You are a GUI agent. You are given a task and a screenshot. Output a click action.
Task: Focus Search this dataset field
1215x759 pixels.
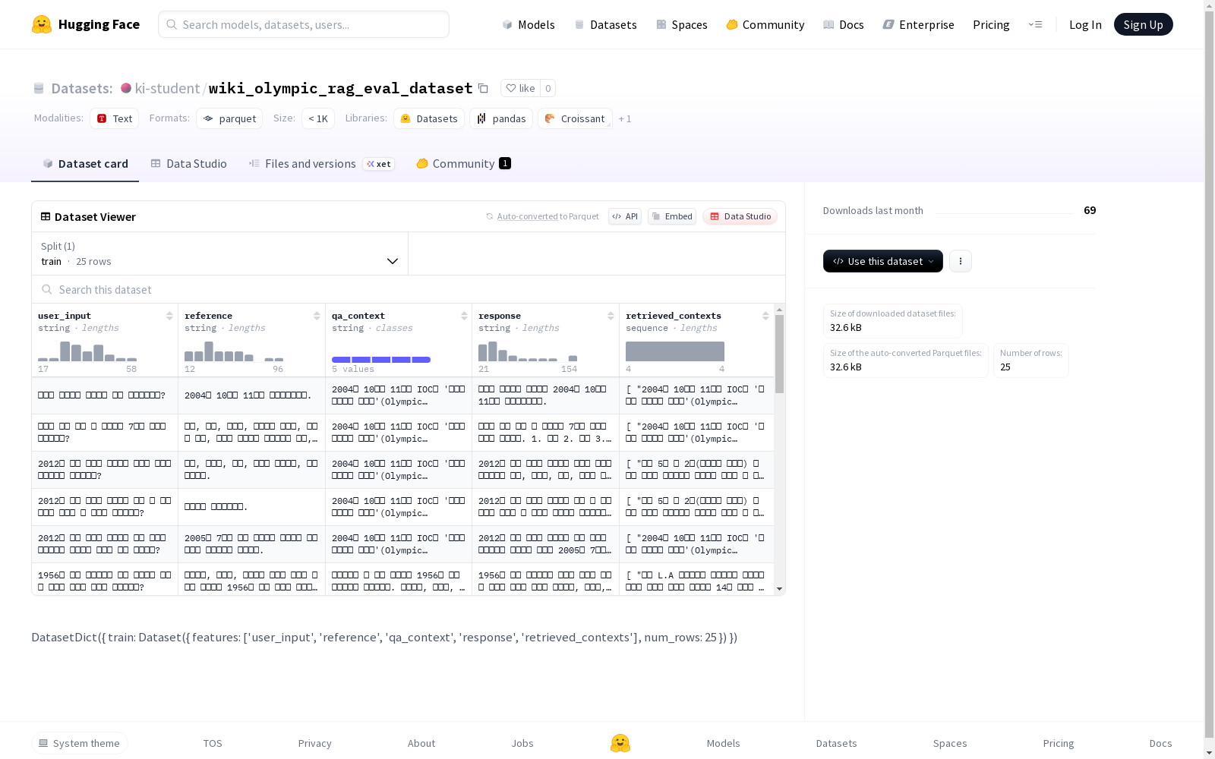point(409,289)
